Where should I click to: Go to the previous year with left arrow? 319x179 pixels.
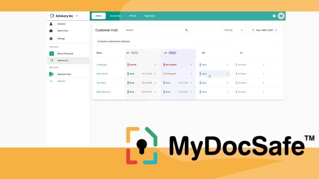pyautogui.click(x=253, y=30)
